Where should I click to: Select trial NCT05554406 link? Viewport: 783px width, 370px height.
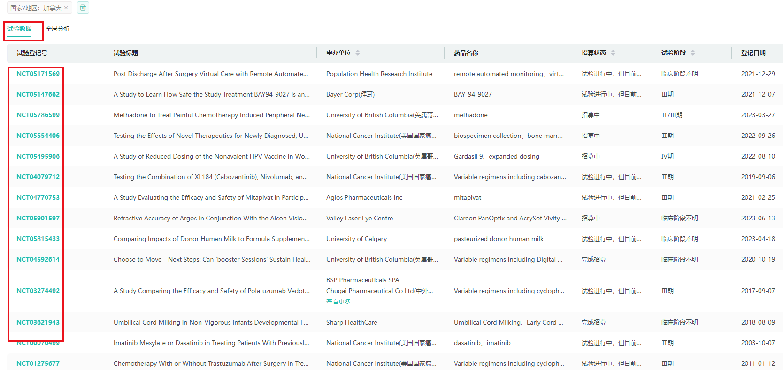tap(38, 136)
